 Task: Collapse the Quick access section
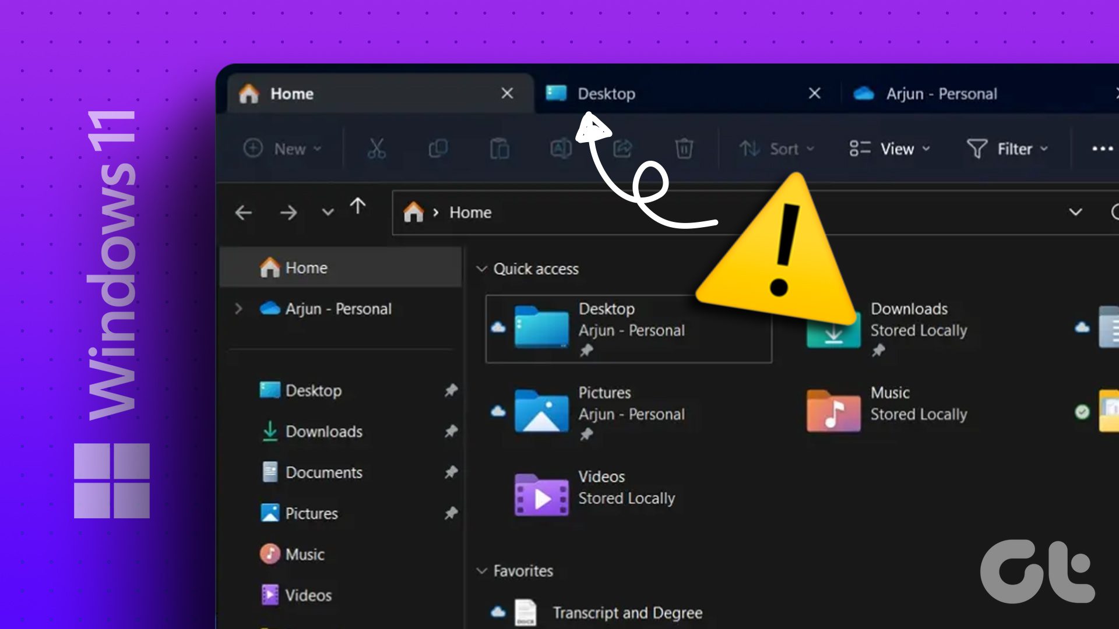click(482, 268)
